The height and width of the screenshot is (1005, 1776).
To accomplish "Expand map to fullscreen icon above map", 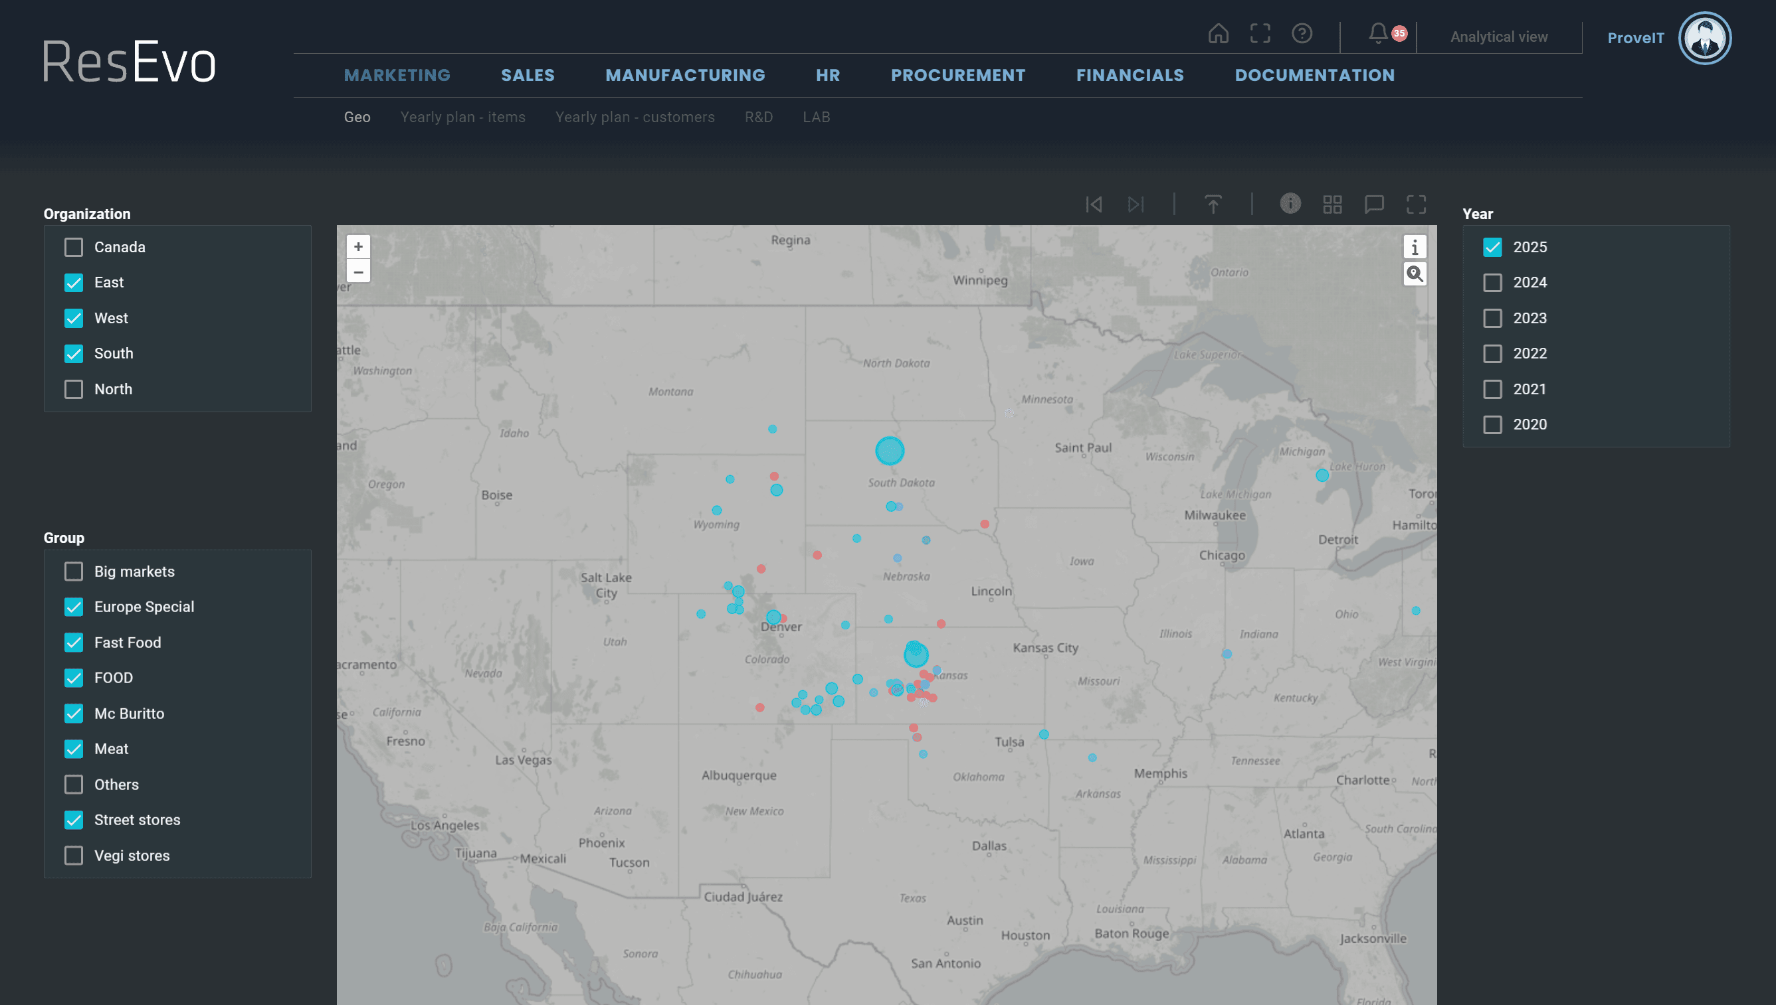I will [1416, 204].
